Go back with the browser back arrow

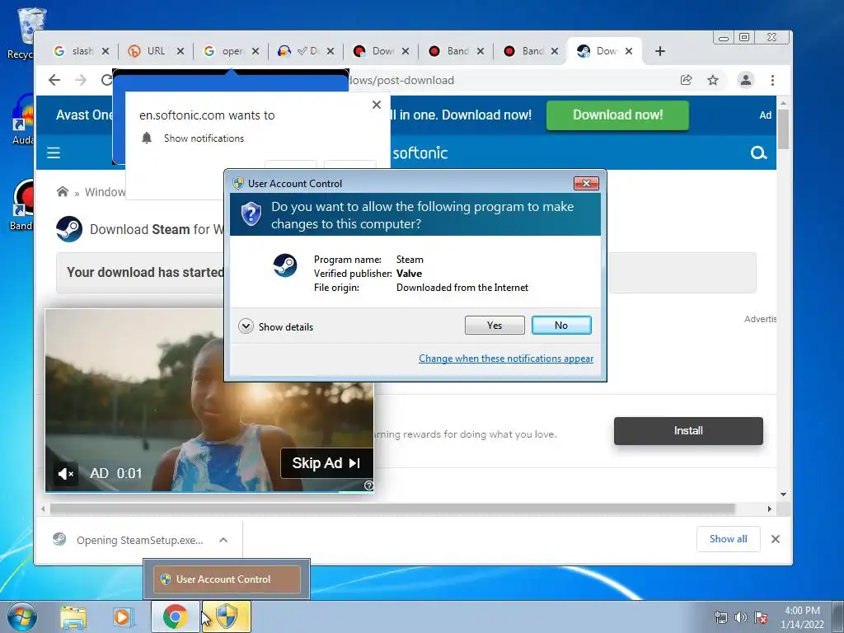point(54,80)
